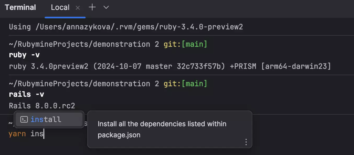Viewport: 354px width, 155px height.
Task: Open a new terminal tab with plus icon
Action: (92, 7)
